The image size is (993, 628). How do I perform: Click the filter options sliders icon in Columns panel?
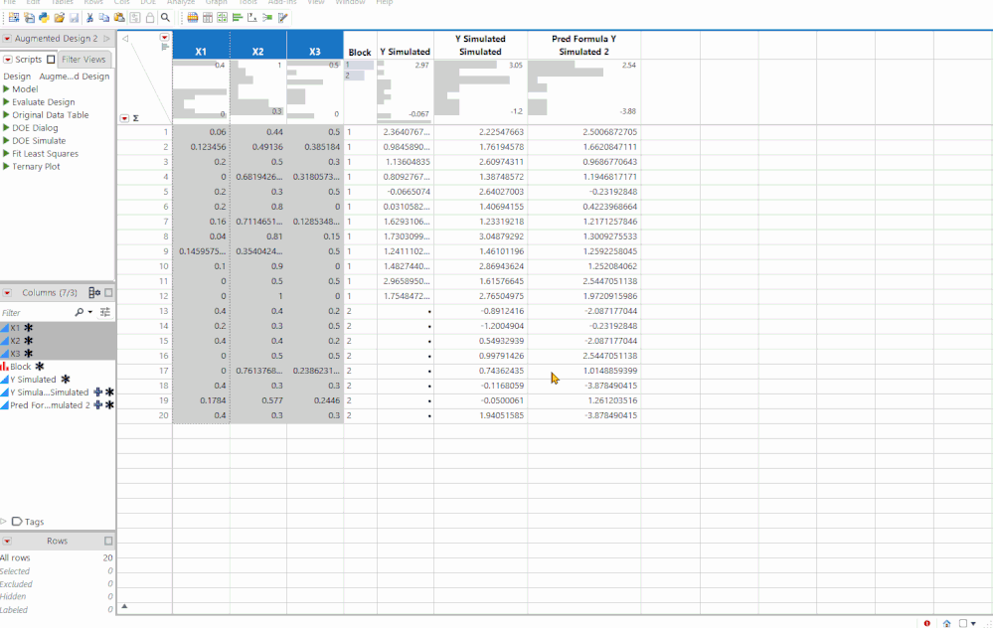(105, 312)
